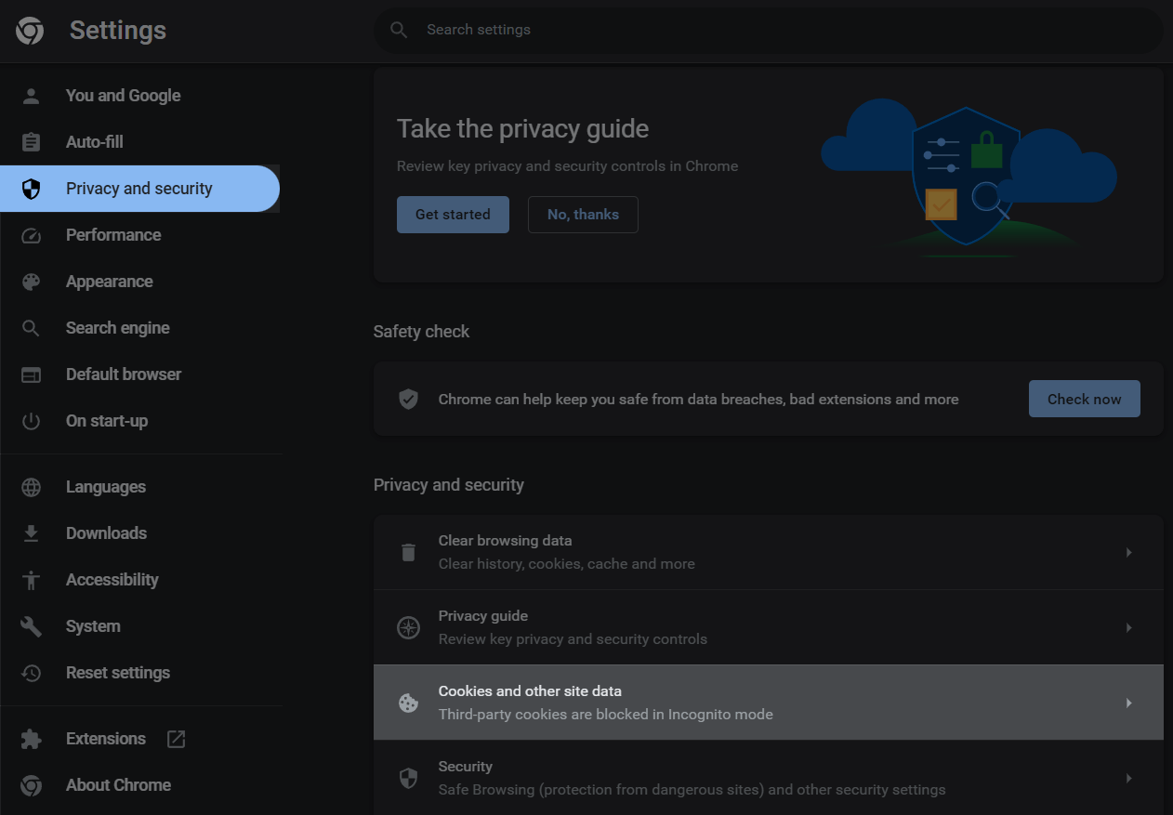
Task: Click the cookie icon in settings list
Action: click(408, 703)
